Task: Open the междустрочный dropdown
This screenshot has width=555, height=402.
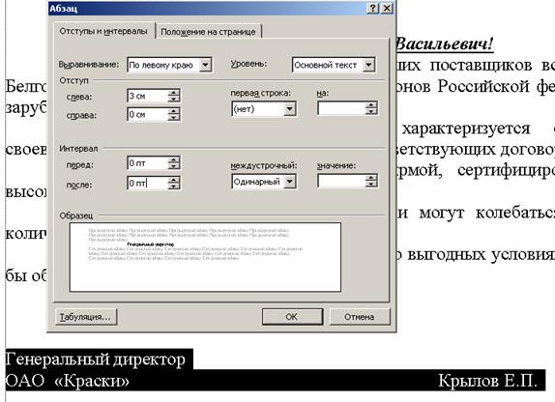Action: tap(289, 182)
